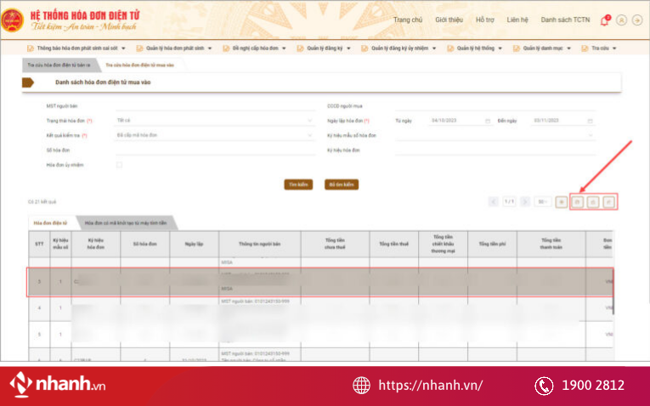Image resolution: width=650 pixels, height=406 pixels.
Task: Go to next results page arrow
Action: coord(525,202)
